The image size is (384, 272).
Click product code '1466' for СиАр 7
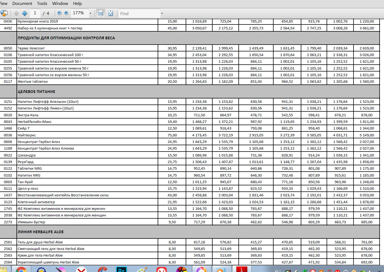8,128
